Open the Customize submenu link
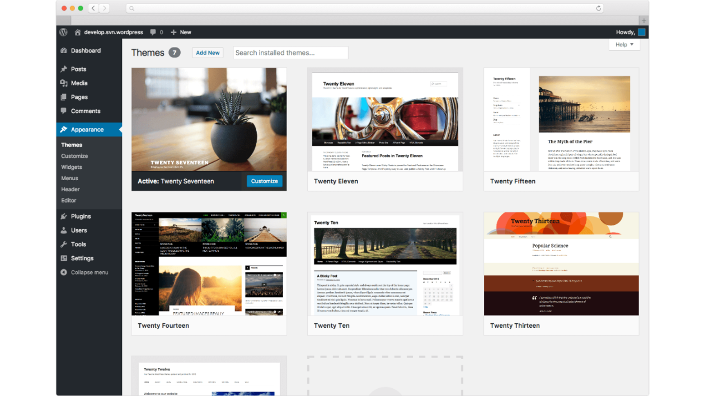Image resolution: width=705 pixels, height=396 pixels. 74,156
